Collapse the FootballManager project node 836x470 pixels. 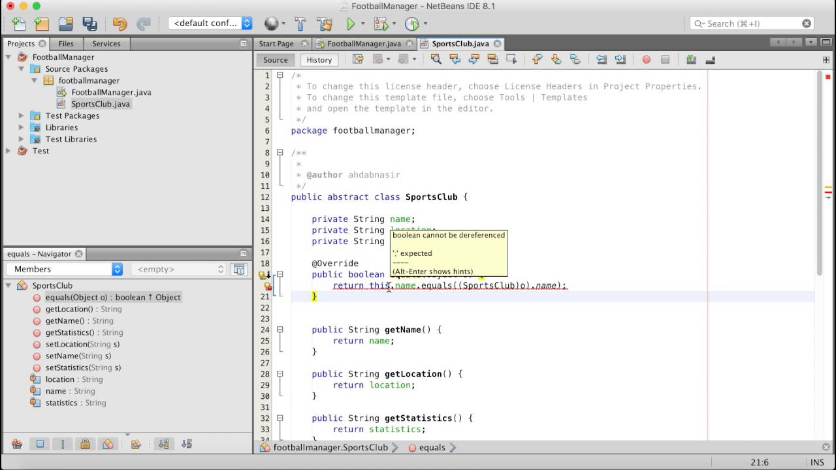coord(9,57)
